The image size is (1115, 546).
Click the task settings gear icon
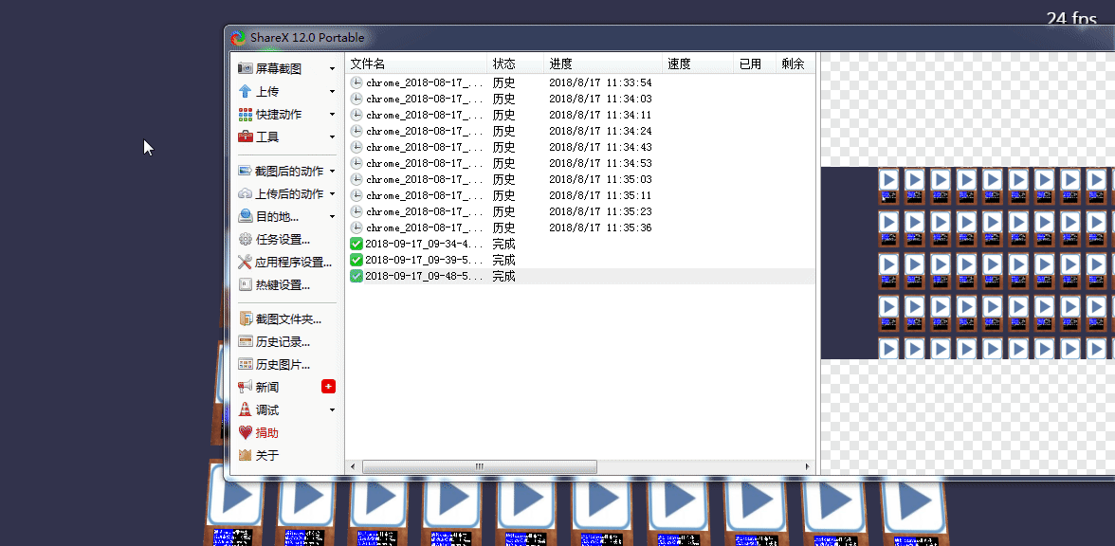(245, 240)
